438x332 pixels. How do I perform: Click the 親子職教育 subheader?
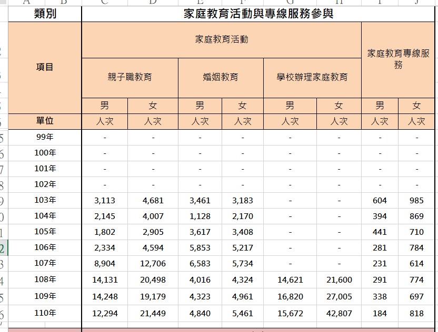click(130, 78)
